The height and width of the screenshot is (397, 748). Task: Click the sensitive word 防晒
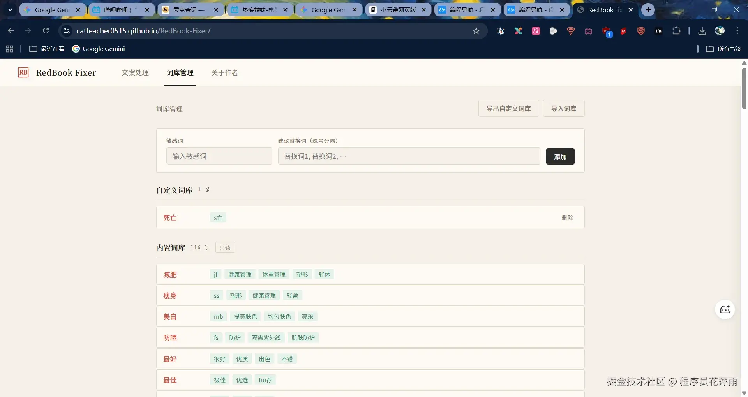pyautogui.click(x=170, y=337)
